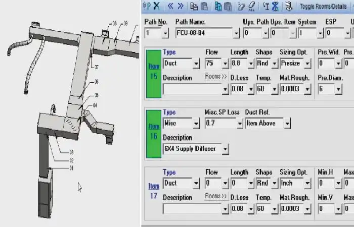
Task: Click the black X delete icon
Action: click(156, 6)
